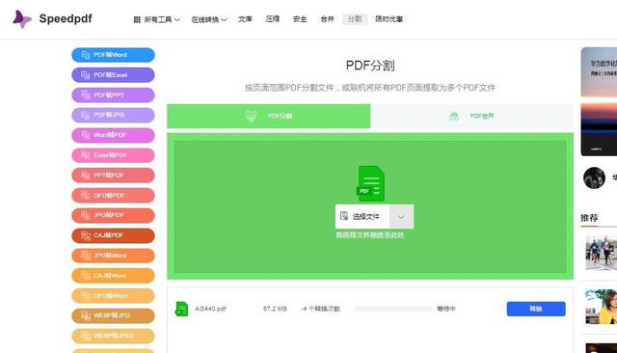Open the runners thumbnail under 推荐
This screenshot has height=353, width=617.
(602, 253)
